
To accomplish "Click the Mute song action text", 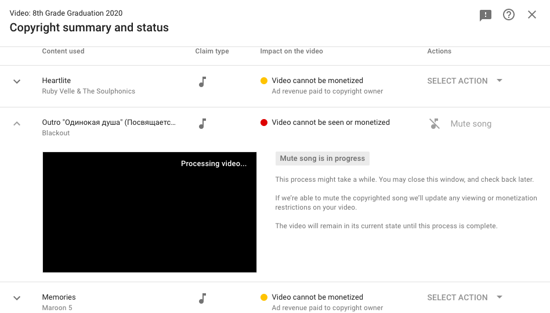I will (x=471, y=124).
